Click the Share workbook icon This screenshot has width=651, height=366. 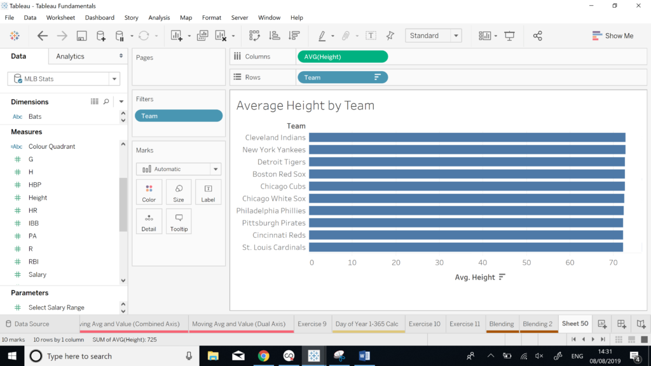tap(537, 36)
